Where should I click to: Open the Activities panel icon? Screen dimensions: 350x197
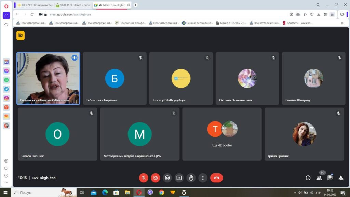pyautogui.click(x=341, y=178)
